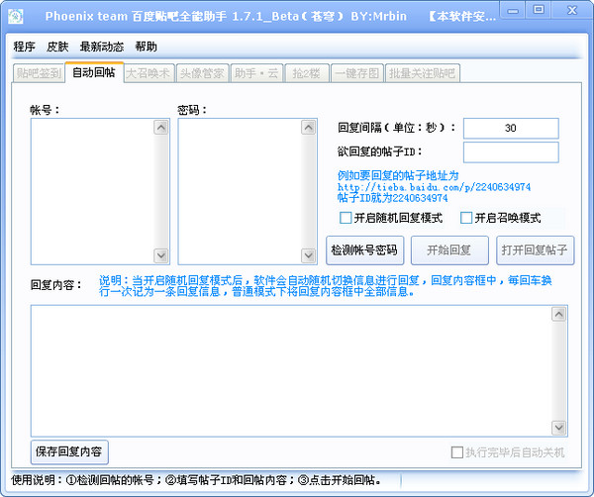
Task: Minimize the Phoenix team window
Action: pyautogui.click(x=514, y=10)
